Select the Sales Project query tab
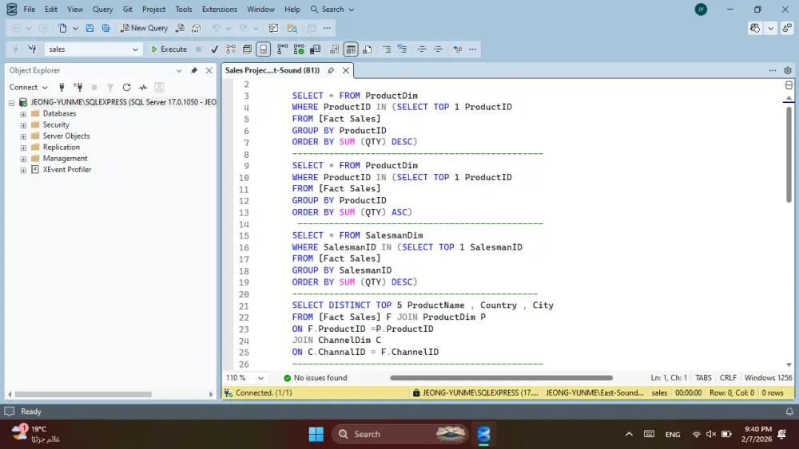The image size is (799, 449). click(x=272, y=70)
